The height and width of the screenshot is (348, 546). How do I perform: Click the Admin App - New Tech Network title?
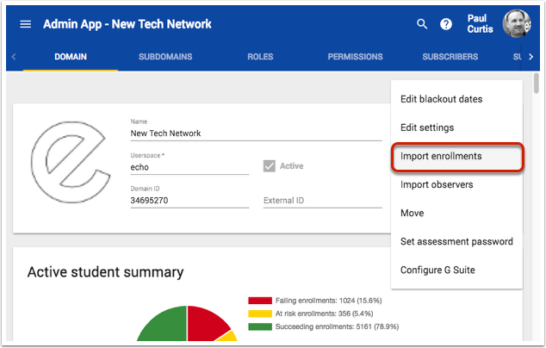click(127, 24)
